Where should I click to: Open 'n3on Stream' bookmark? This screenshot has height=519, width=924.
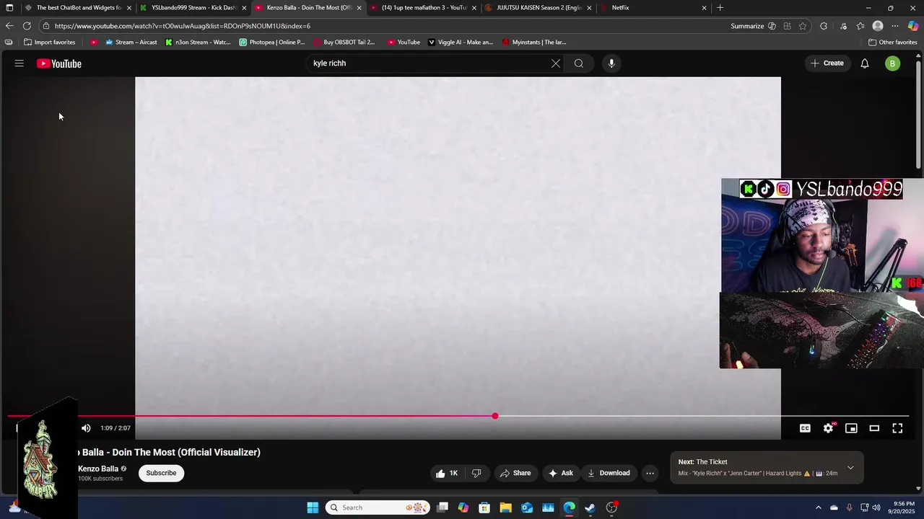point(198,42)
